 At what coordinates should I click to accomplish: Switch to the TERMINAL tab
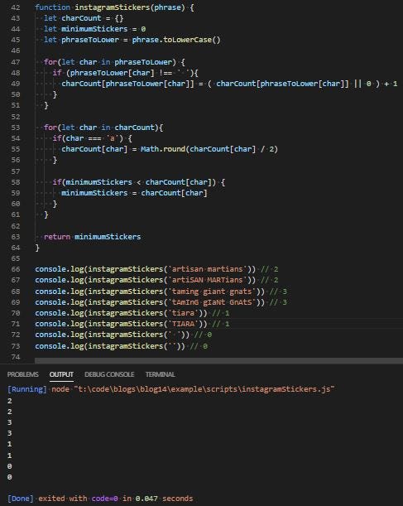(x=161, y=374)
